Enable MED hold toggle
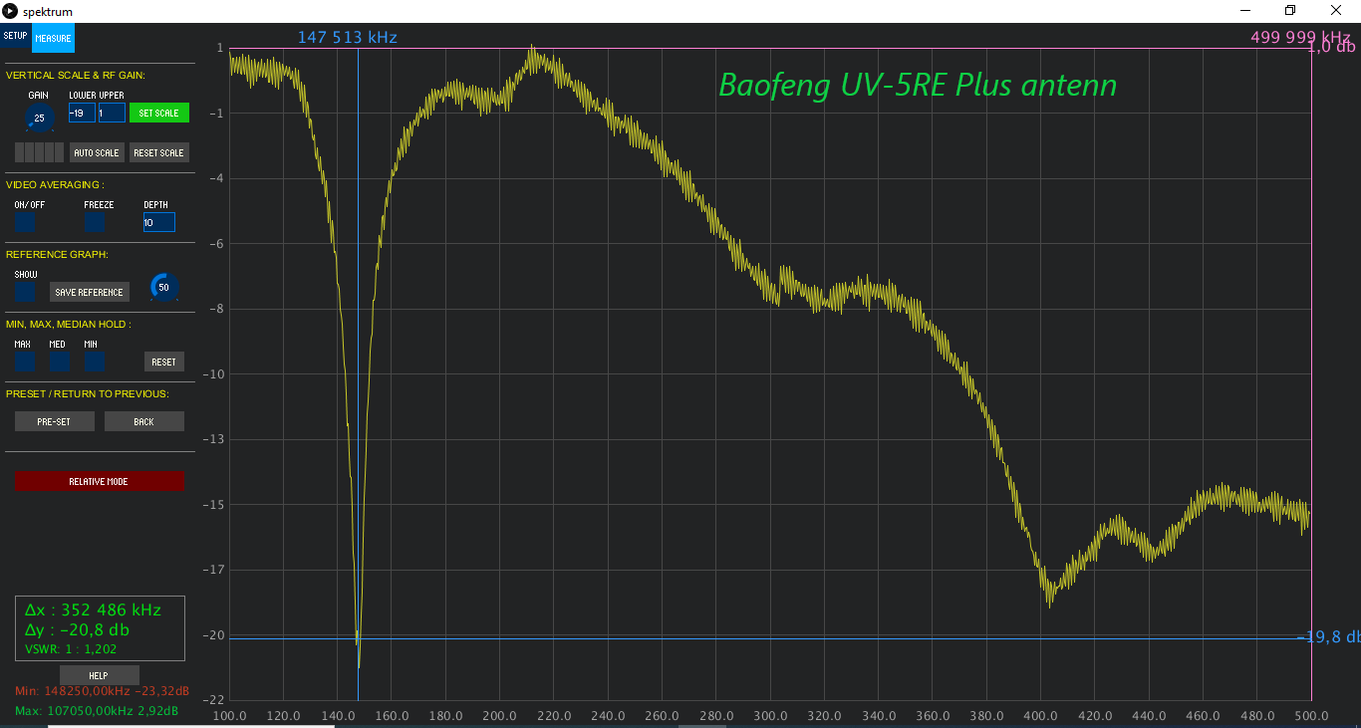The height and width of the screenshot is (728, 1361). coord(59,362)
